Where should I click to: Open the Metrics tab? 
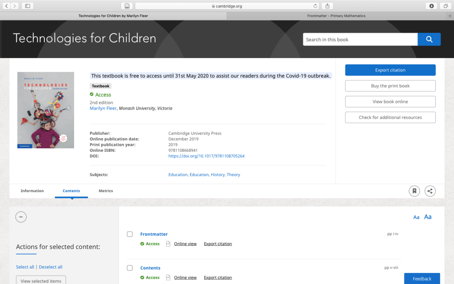tap(106, 191)
